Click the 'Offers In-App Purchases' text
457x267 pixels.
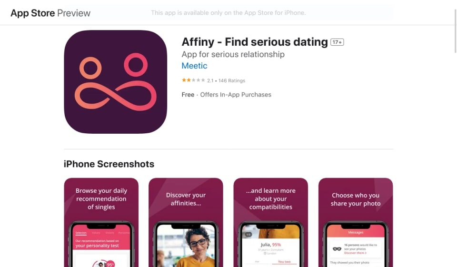(236, 95)
